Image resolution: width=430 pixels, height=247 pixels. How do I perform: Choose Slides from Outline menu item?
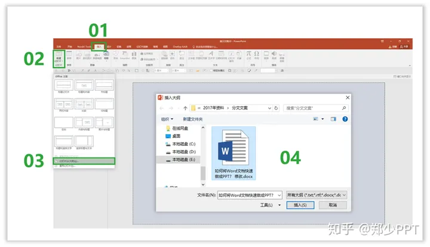[84, 161]
